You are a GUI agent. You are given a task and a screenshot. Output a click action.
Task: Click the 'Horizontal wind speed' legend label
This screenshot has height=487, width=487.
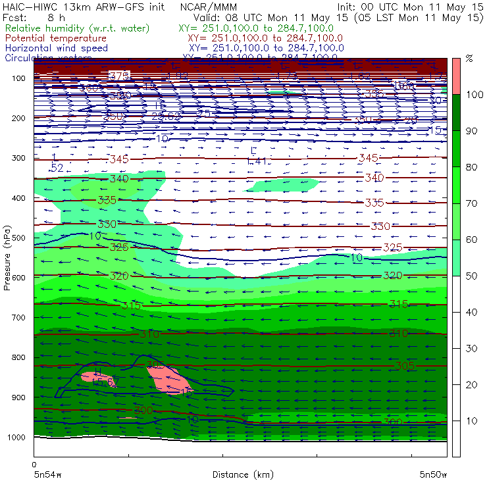(x=56, y=48)
